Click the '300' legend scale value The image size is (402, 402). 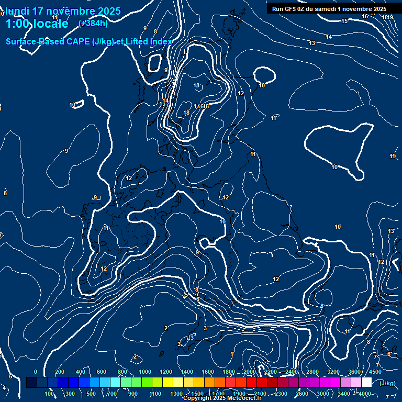[70, 394]
